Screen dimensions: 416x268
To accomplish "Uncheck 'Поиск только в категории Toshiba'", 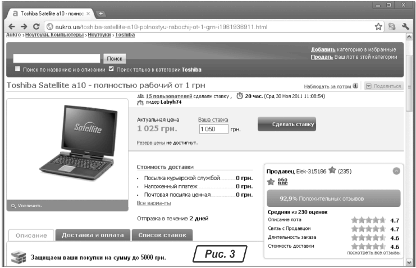I will click(111, 70).
